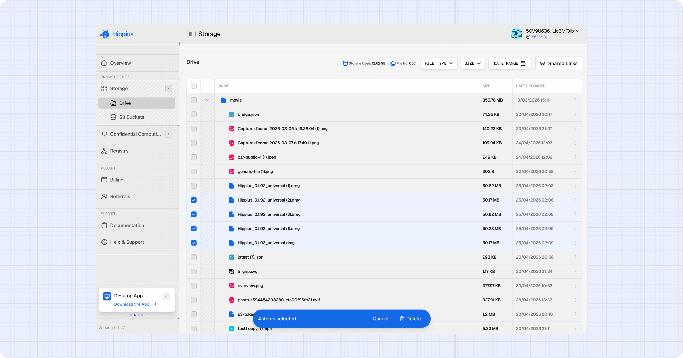Click the Hippius logo icon

pos(105,34)
